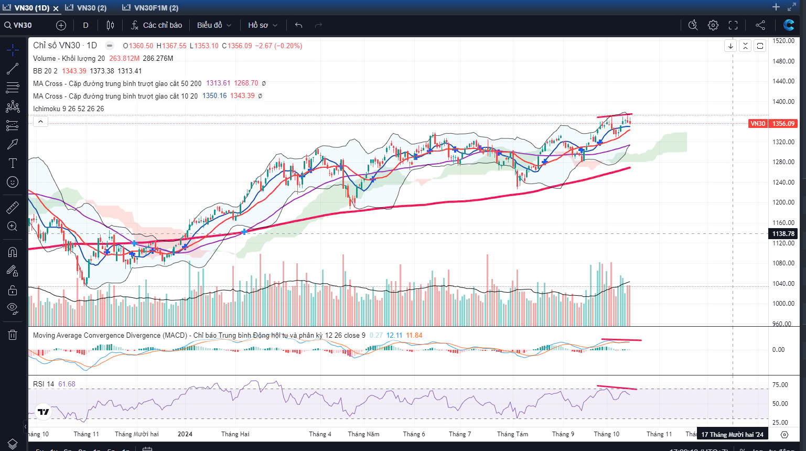The image size is (806, 451).
Task: Collapse the main chart pane
Action: [x=745, y=46]
